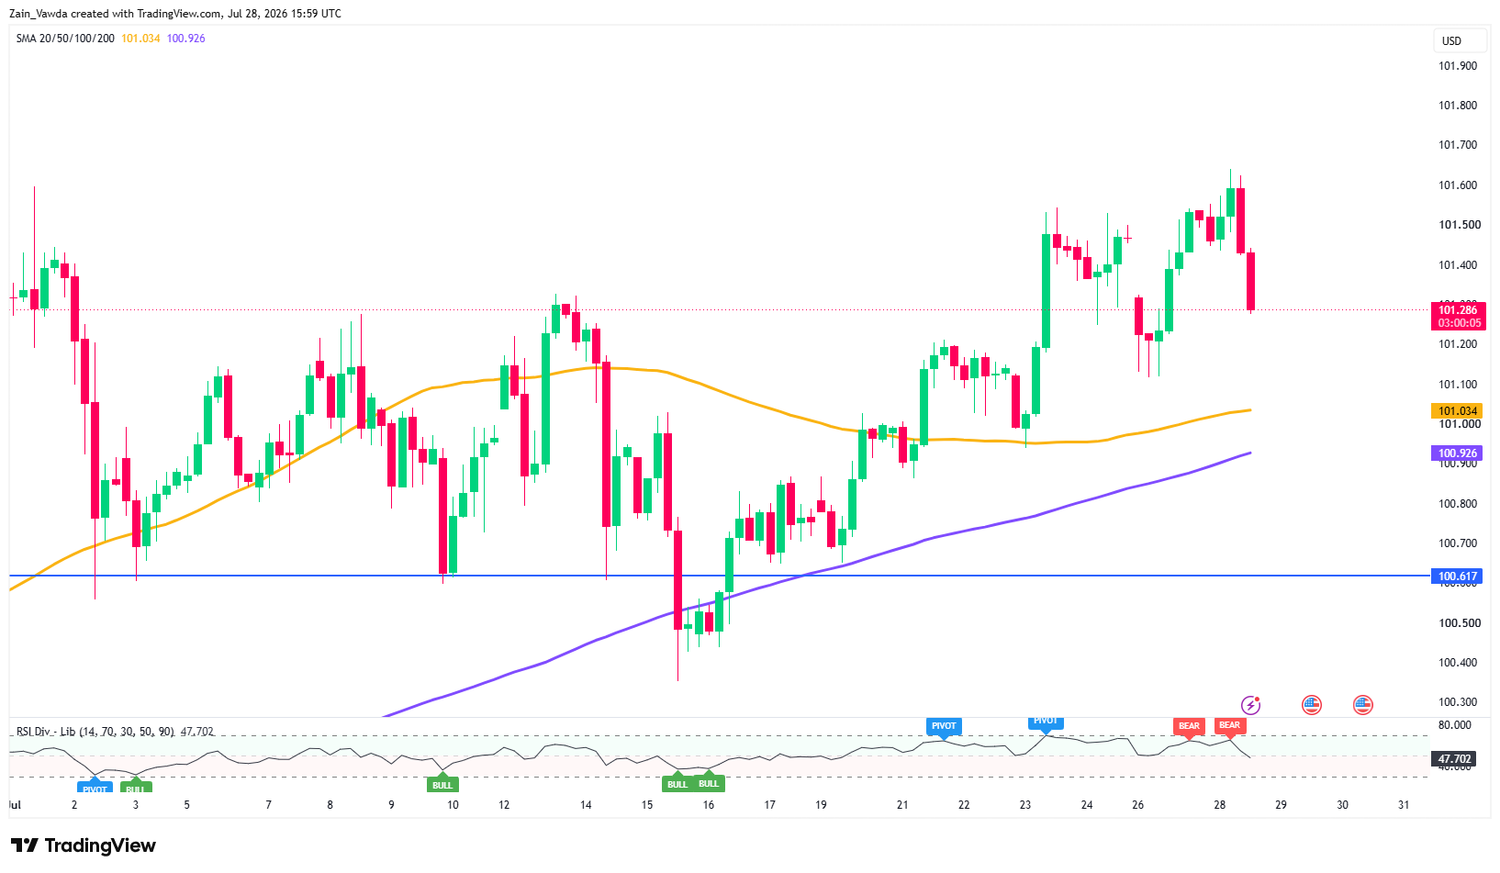Viewport: 1500px width, 873px height.
Task: Click the blue PIVOT marker above date 22
Action: pyautogui.click(x=944, y=726)
